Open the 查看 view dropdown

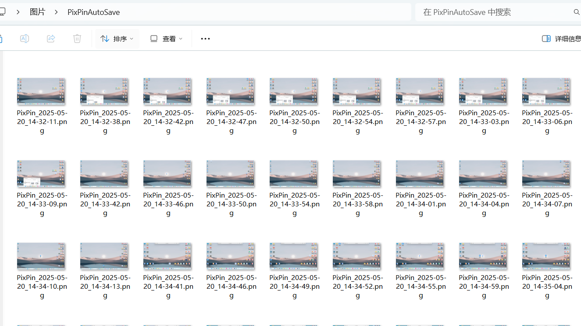pyautogui.click(x=166, y=39)
